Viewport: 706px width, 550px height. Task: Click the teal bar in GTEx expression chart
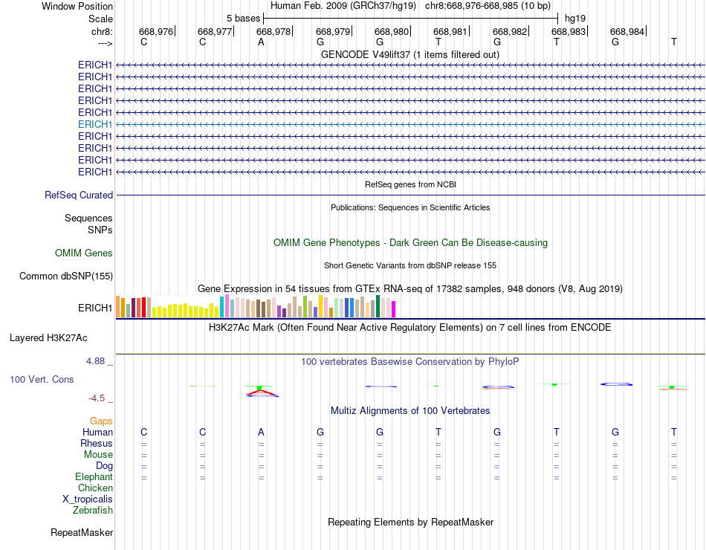(x=222, y=307)
